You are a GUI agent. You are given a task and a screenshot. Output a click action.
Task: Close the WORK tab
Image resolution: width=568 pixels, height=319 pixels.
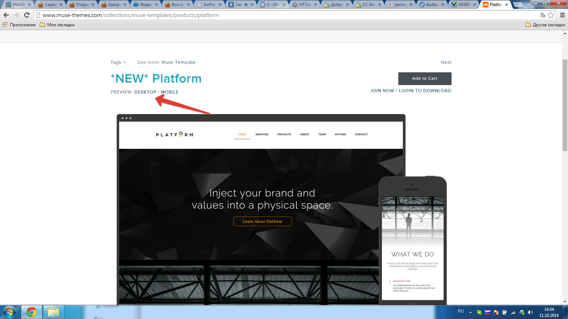pos(475,5)
